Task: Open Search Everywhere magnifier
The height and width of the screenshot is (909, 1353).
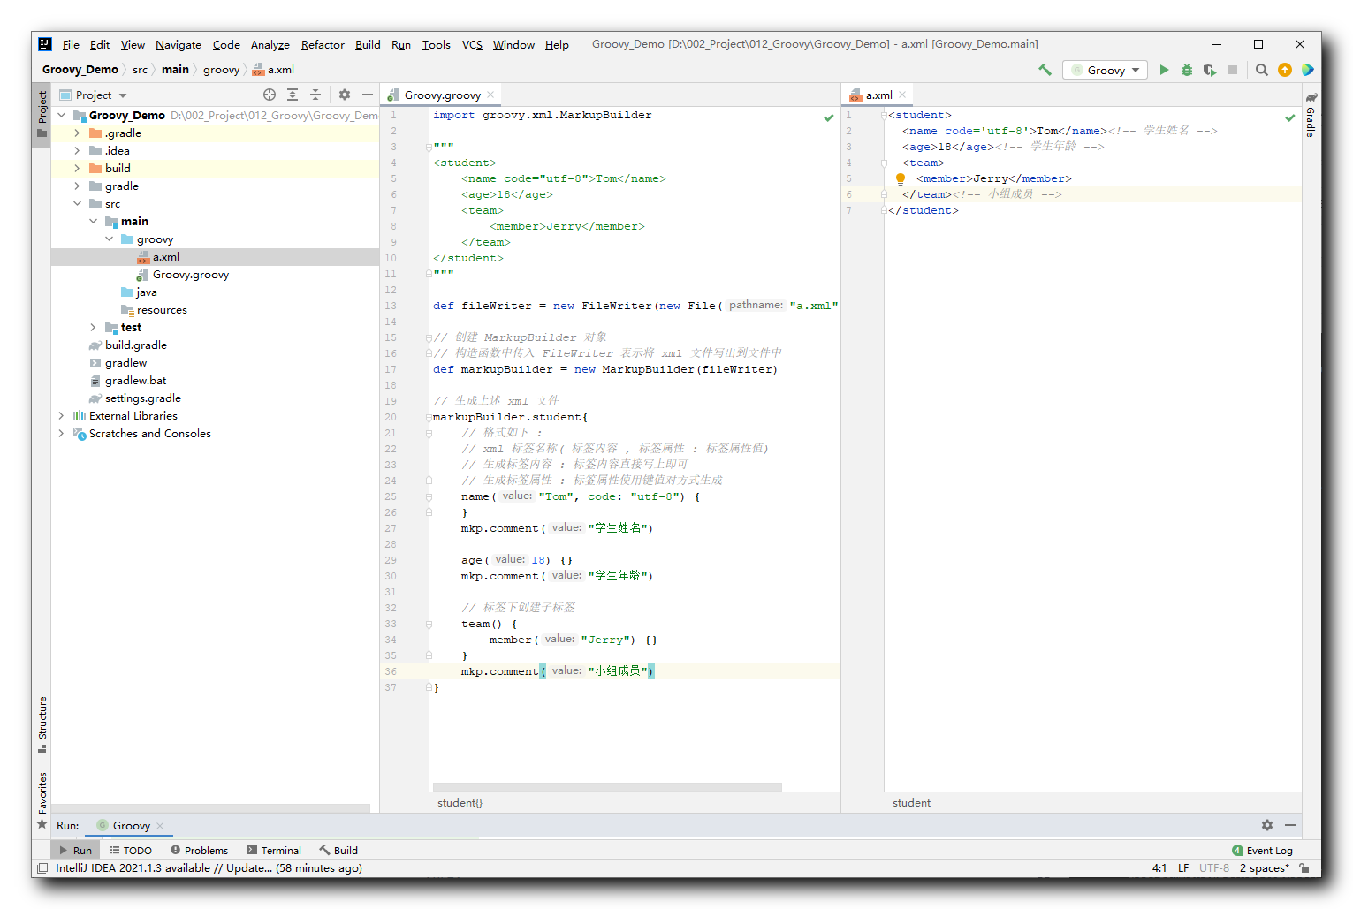Action: [1261, 70]
